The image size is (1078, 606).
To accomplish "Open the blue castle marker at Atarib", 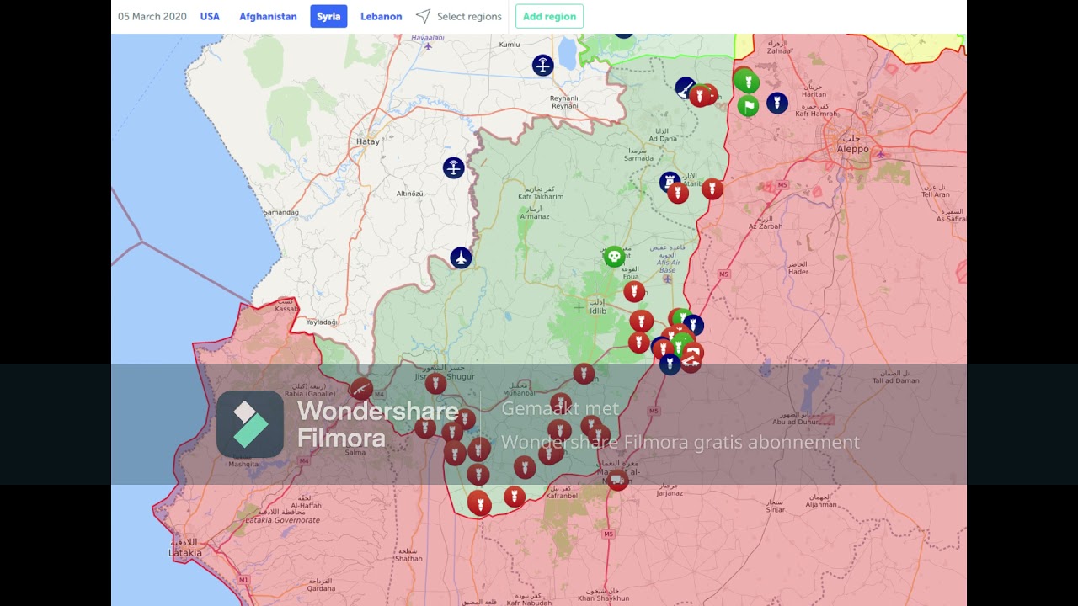I will (x=670, y=182).
